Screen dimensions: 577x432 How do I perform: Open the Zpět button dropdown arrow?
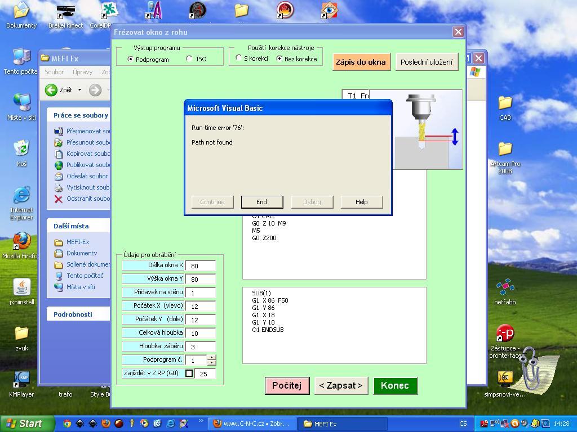[79, 90]
